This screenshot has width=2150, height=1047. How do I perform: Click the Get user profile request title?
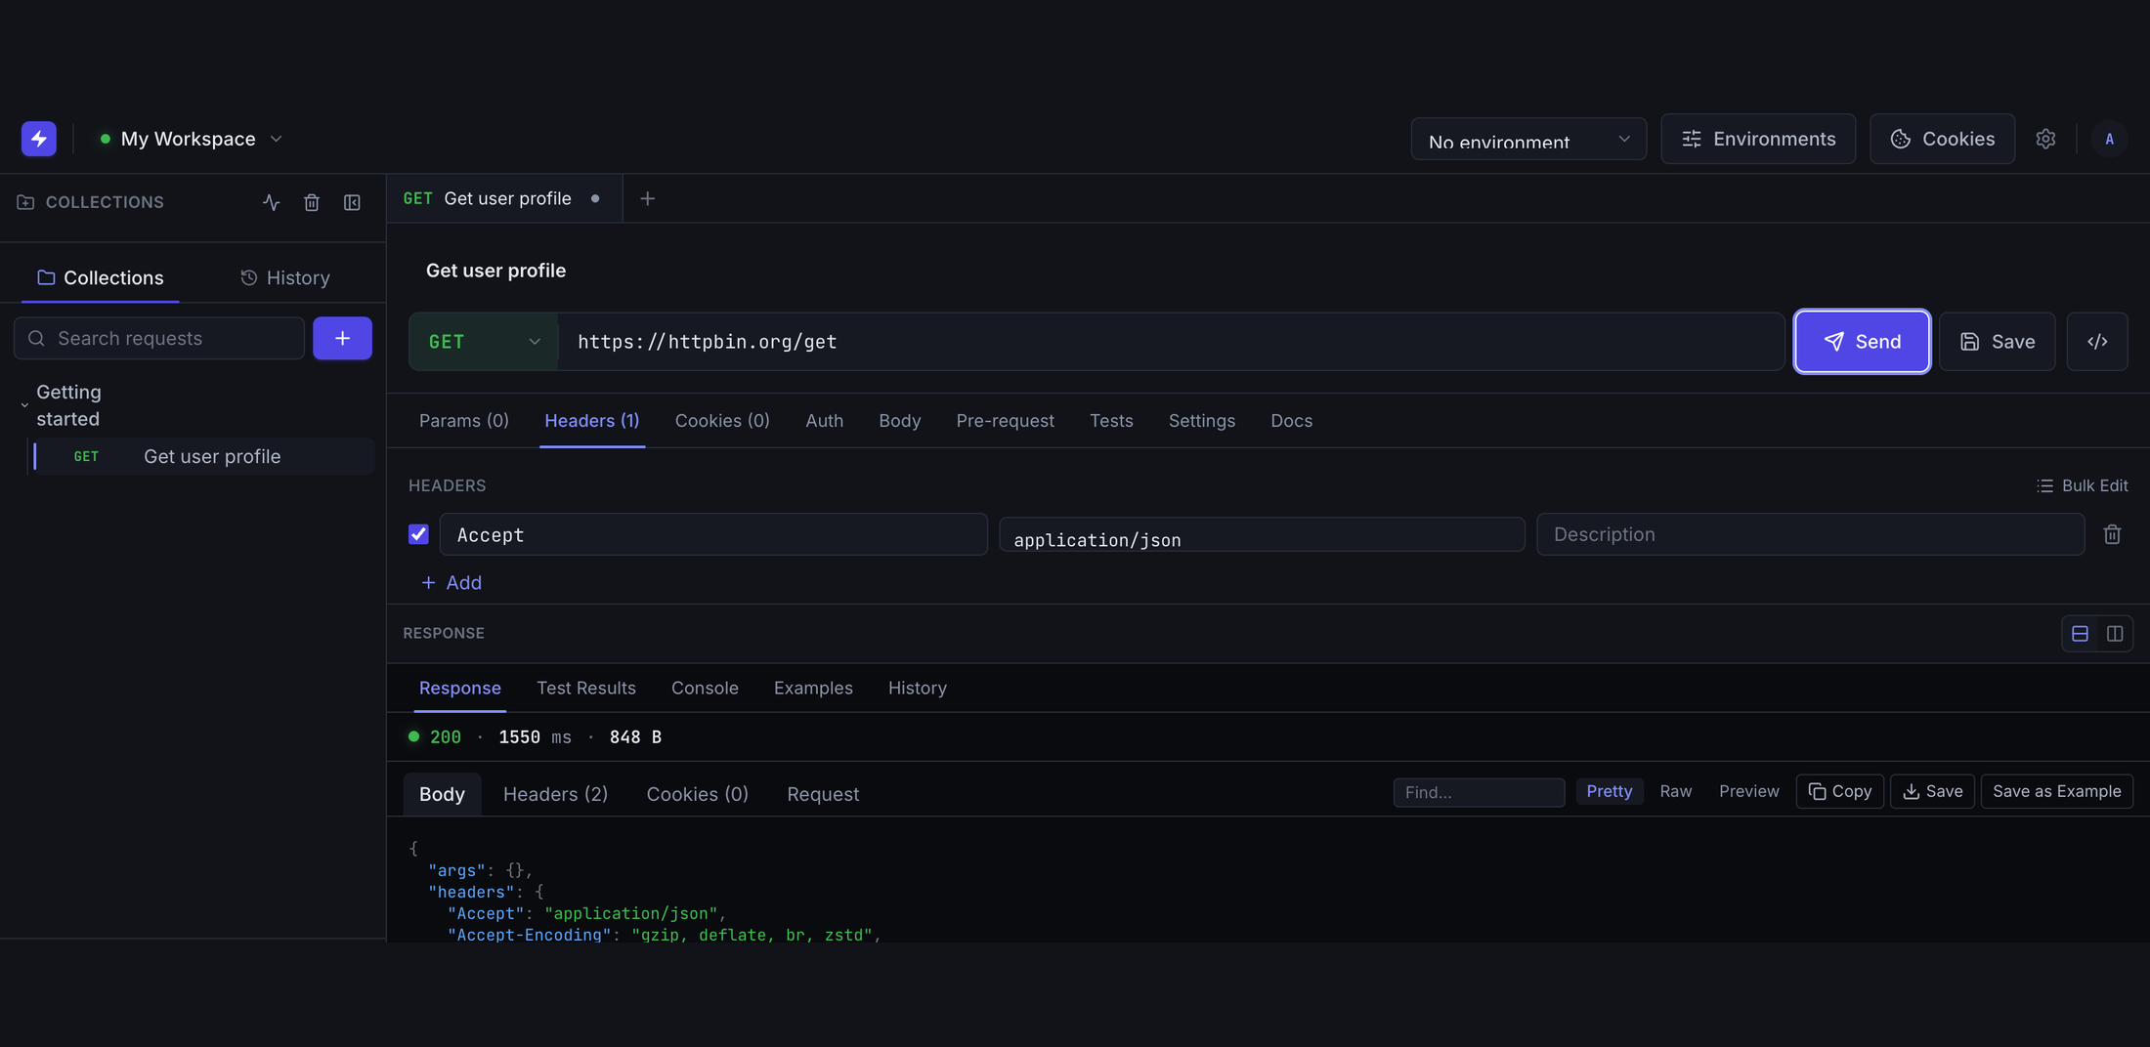495,271
